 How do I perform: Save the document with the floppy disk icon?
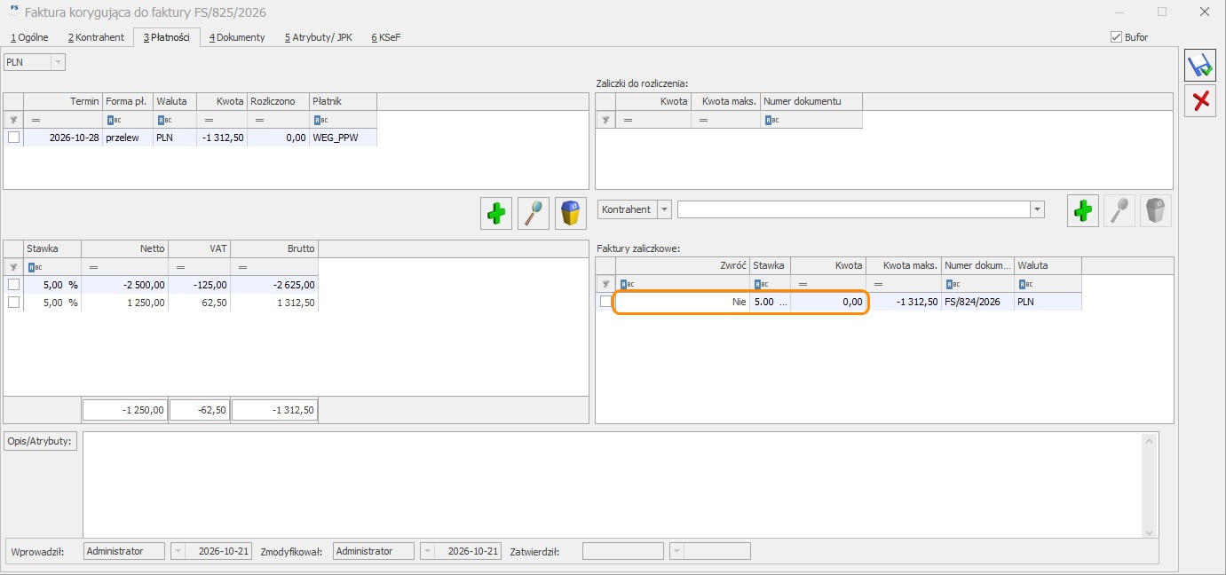tap(1200, 67)
